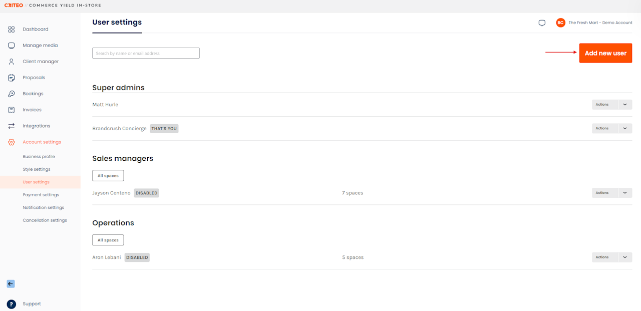Click the Support question-mark icon
This screenshot has width=641, height=311.
click(x=11, y=304)
